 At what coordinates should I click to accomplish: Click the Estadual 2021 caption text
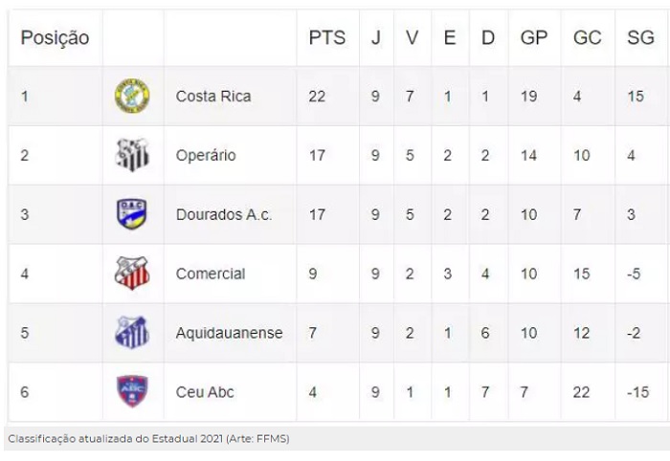point(148,439)
